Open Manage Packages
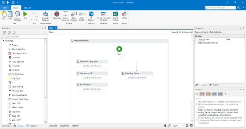The height and width of the screenshot is (129, 246). [x=46, y=16]
